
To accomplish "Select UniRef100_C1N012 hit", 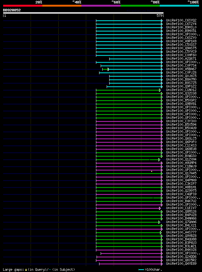I will (181, 90).
